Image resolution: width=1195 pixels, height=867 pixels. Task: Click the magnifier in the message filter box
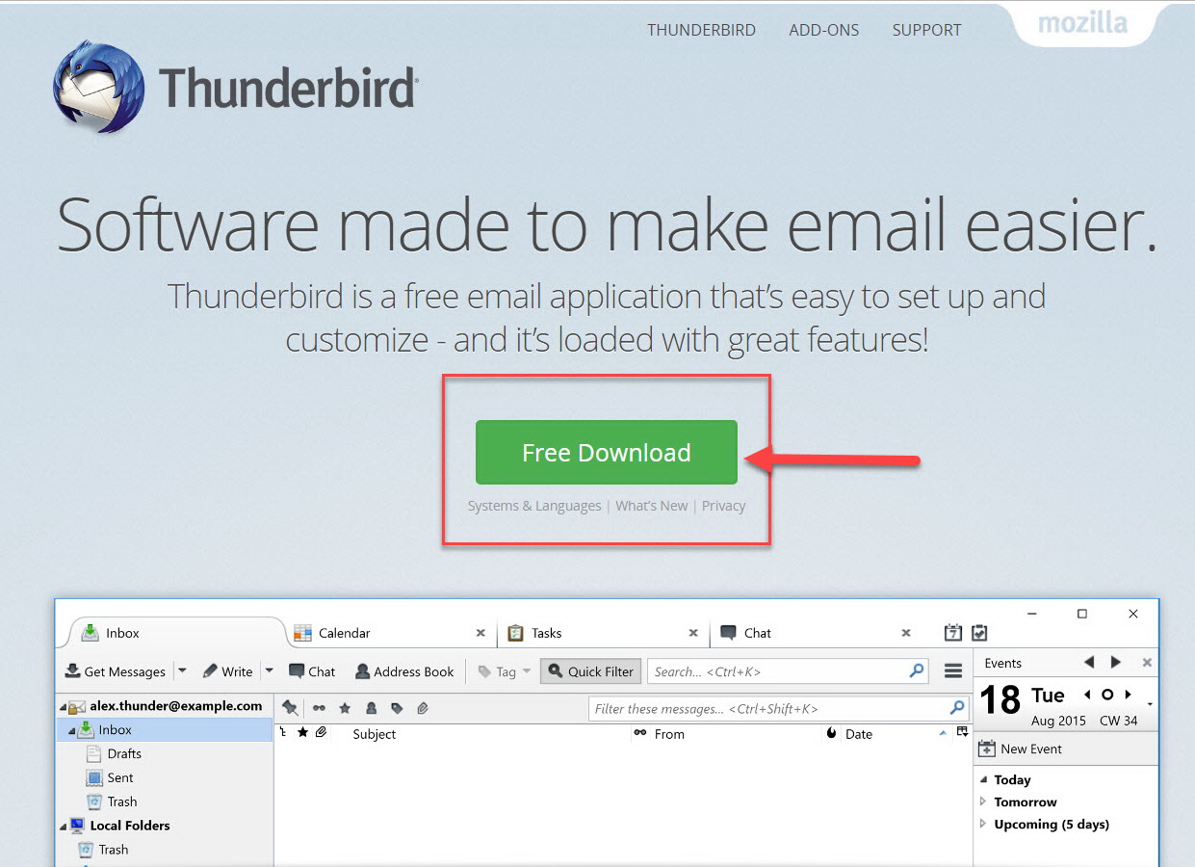[x=957, y=708]
